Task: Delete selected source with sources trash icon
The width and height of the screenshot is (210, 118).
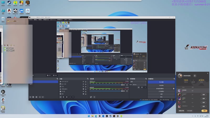Action: coord(64,97)
